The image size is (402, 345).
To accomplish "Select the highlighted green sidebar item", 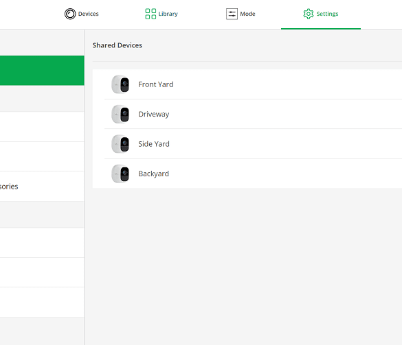I will pos(42,71).
